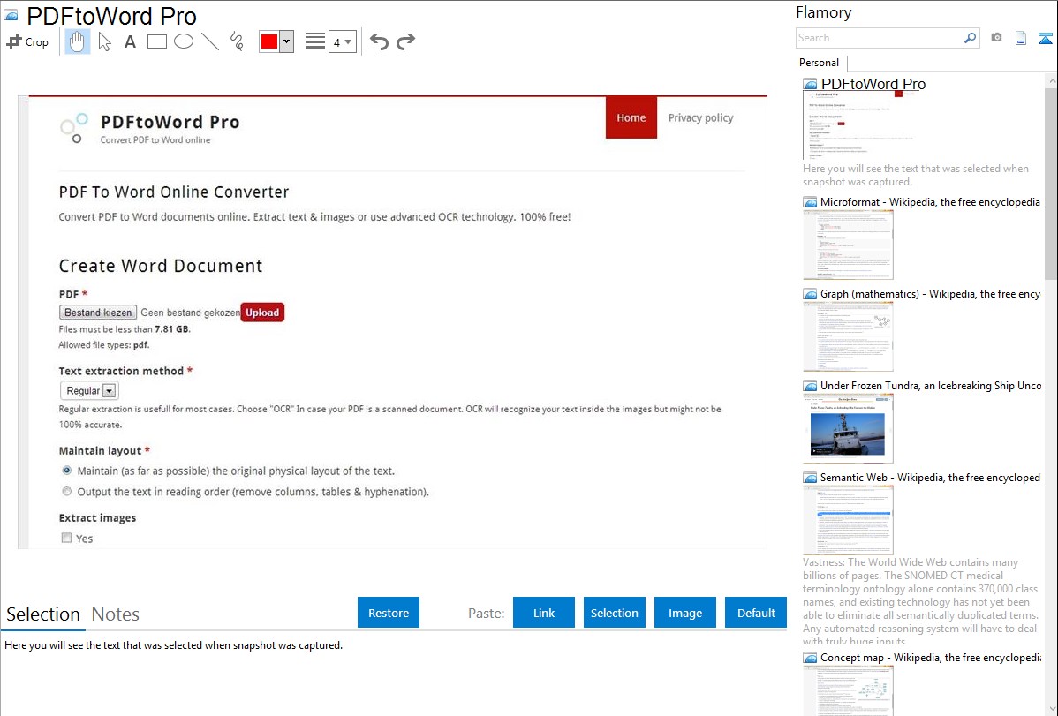
Task: Click the window icon beside PDFtoWord Pro heading
Action: tap(11, 15)
